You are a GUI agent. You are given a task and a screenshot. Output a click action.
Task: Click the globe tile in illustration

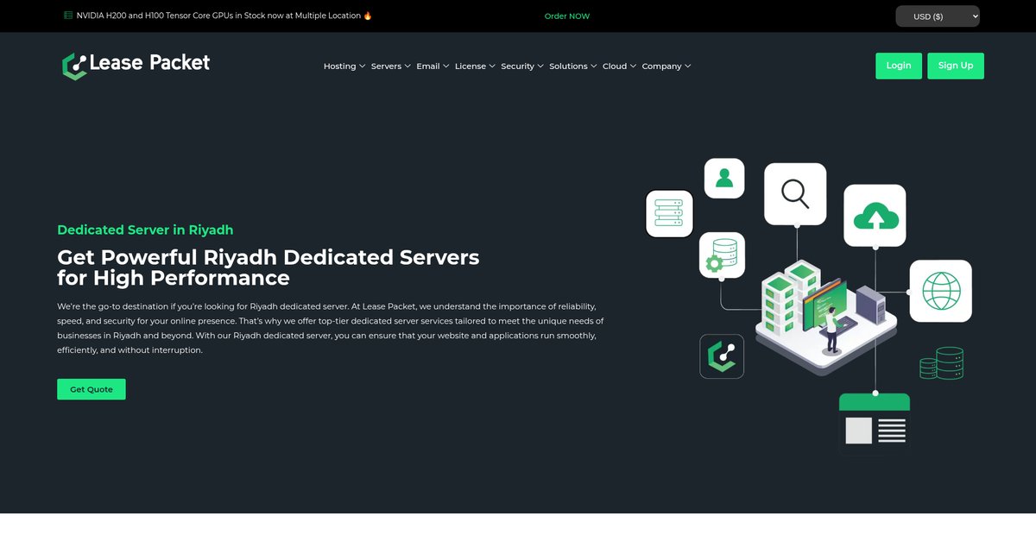(x=940, y=291)
